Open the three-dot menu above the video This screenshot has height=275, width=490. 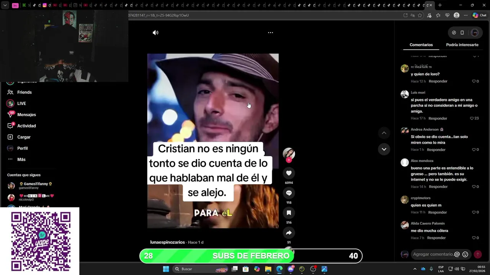(270, 32)
